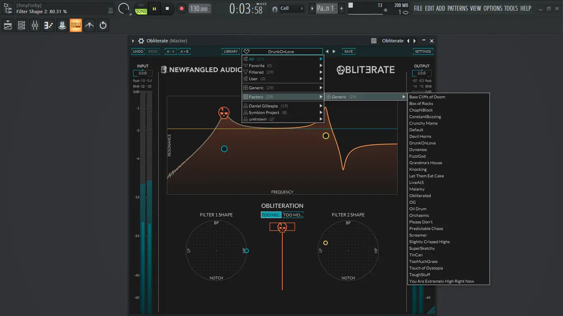Click the tempo tapper icon in toolbar
The width and height of the screenshot is (563, 316).
pyautogui.click(x=89, y=26)
